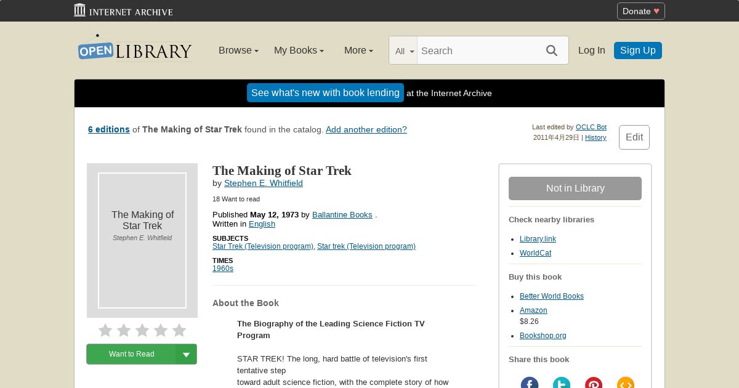Rate the book one star
This screenshot has height=388, width=739.
(105, 331)
